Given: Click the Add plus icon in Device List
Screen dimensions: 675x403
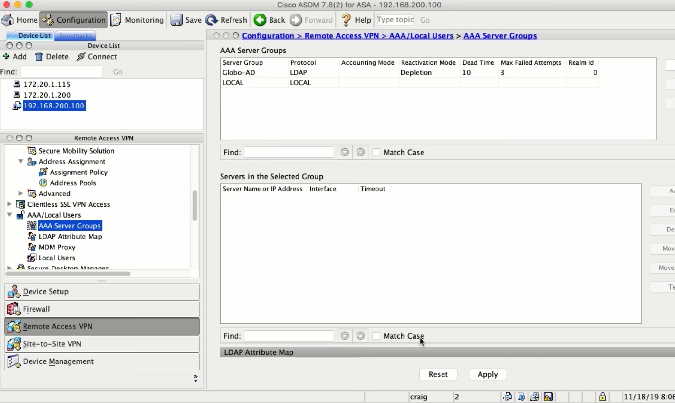Looking at the screenshot, I should pos(6,56).
